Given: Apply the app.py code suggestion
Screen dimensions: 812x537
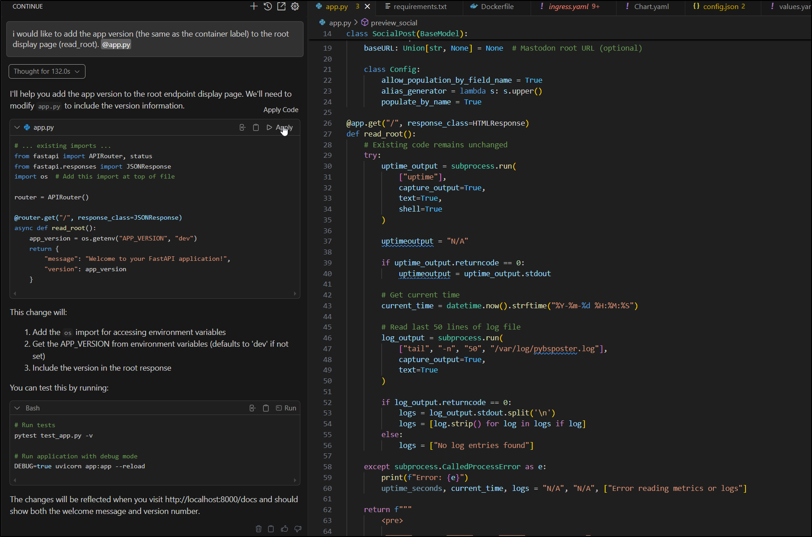Looking at the screenshot, I should tap(280, 127).
